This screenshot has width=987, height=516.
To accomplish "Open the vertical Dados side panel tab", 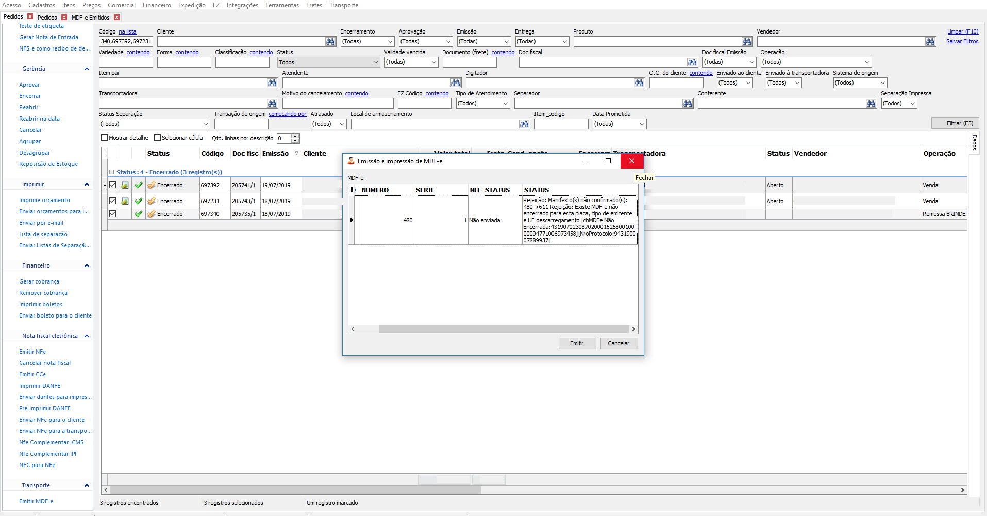I will pyautogui.click(x=974, y=142).
